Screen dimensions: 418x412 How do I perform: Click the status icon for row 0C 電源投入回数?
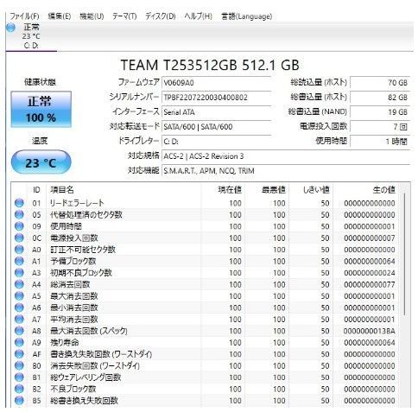19,238
